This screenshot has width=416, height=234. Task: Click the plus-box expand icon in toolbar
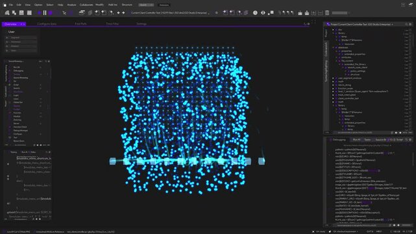pyautogui.click(x=313, y=13)
